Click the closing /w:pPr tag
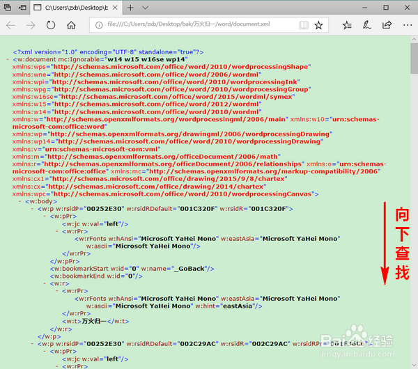The width and height of the screenshot is (418, 369). point(65,261)
